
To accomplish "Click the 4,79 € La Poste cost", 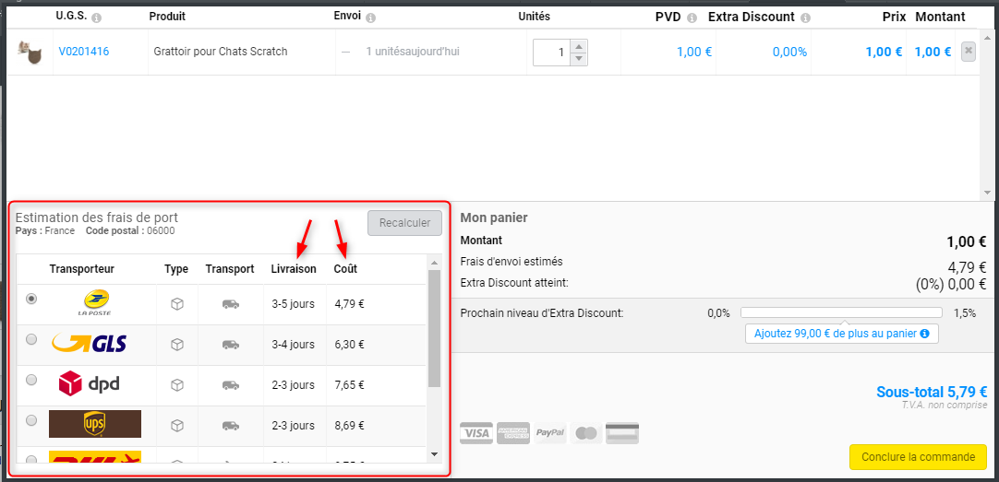I will 349,304.
